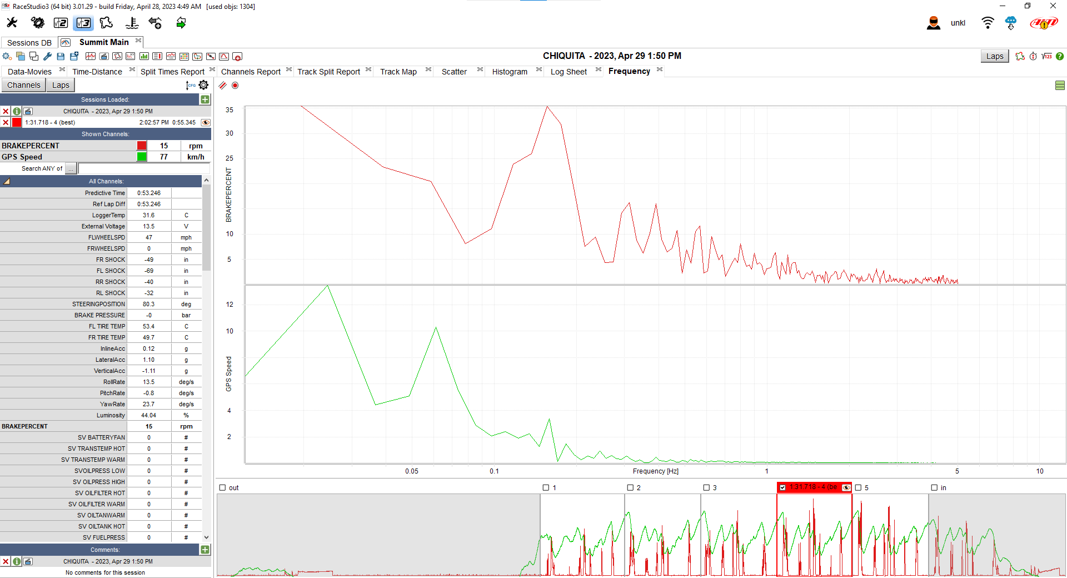Open the channel panel gear settings icon
The image size is (1067, 578).
point(204,85)
